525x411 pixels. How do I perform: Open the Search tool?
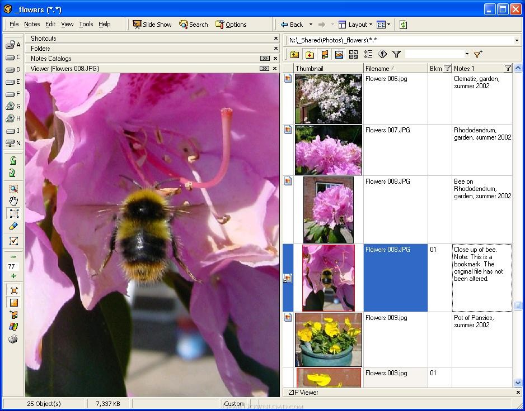[194, 25]
